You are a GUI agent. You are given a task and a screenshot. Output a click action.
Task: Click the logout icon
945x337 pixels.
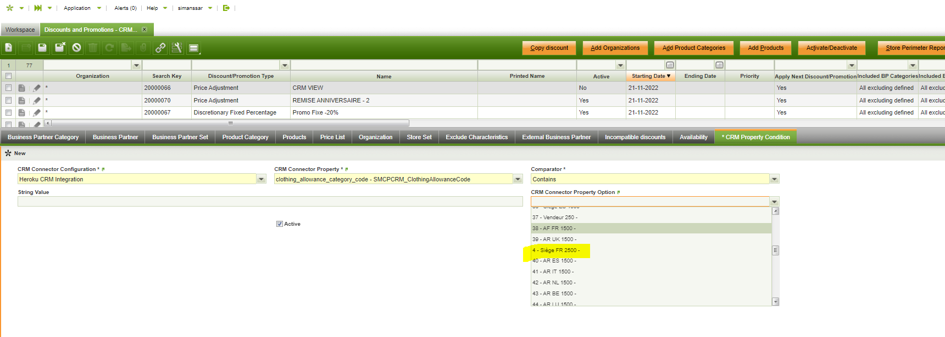click(x=226, y=8)
